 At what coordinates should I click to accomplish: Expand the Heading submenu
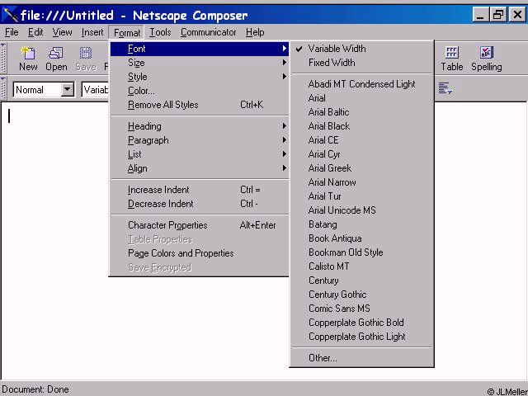pos(200,126)
